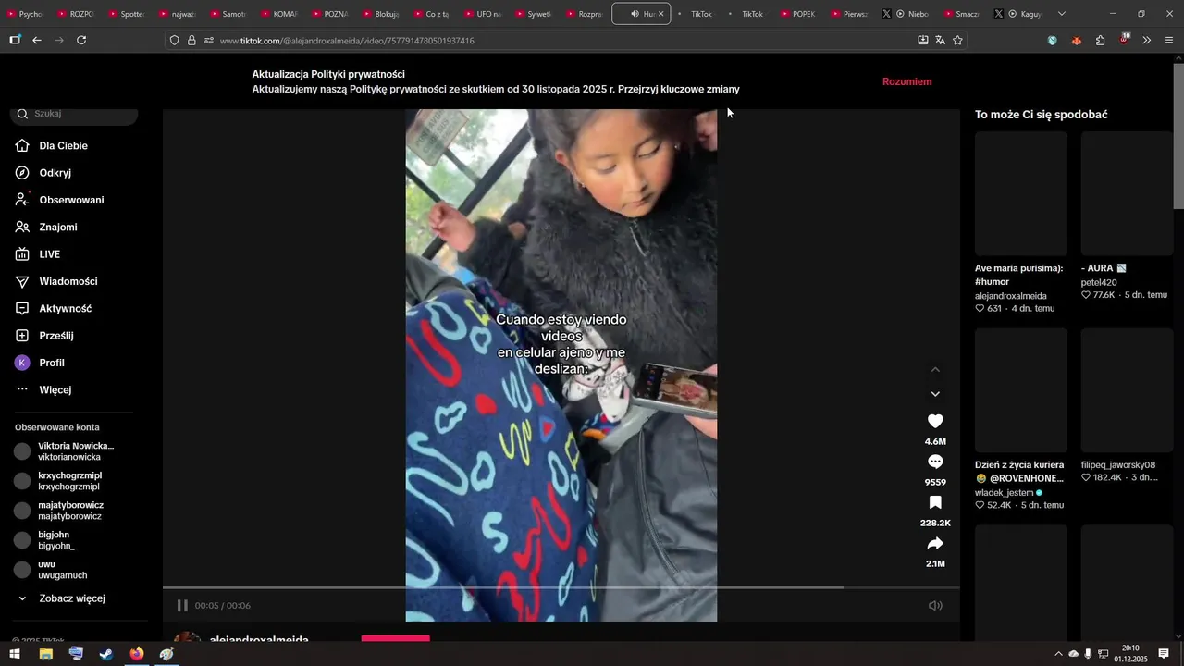Switch to the Blokuję browser tab

(380, 14)
